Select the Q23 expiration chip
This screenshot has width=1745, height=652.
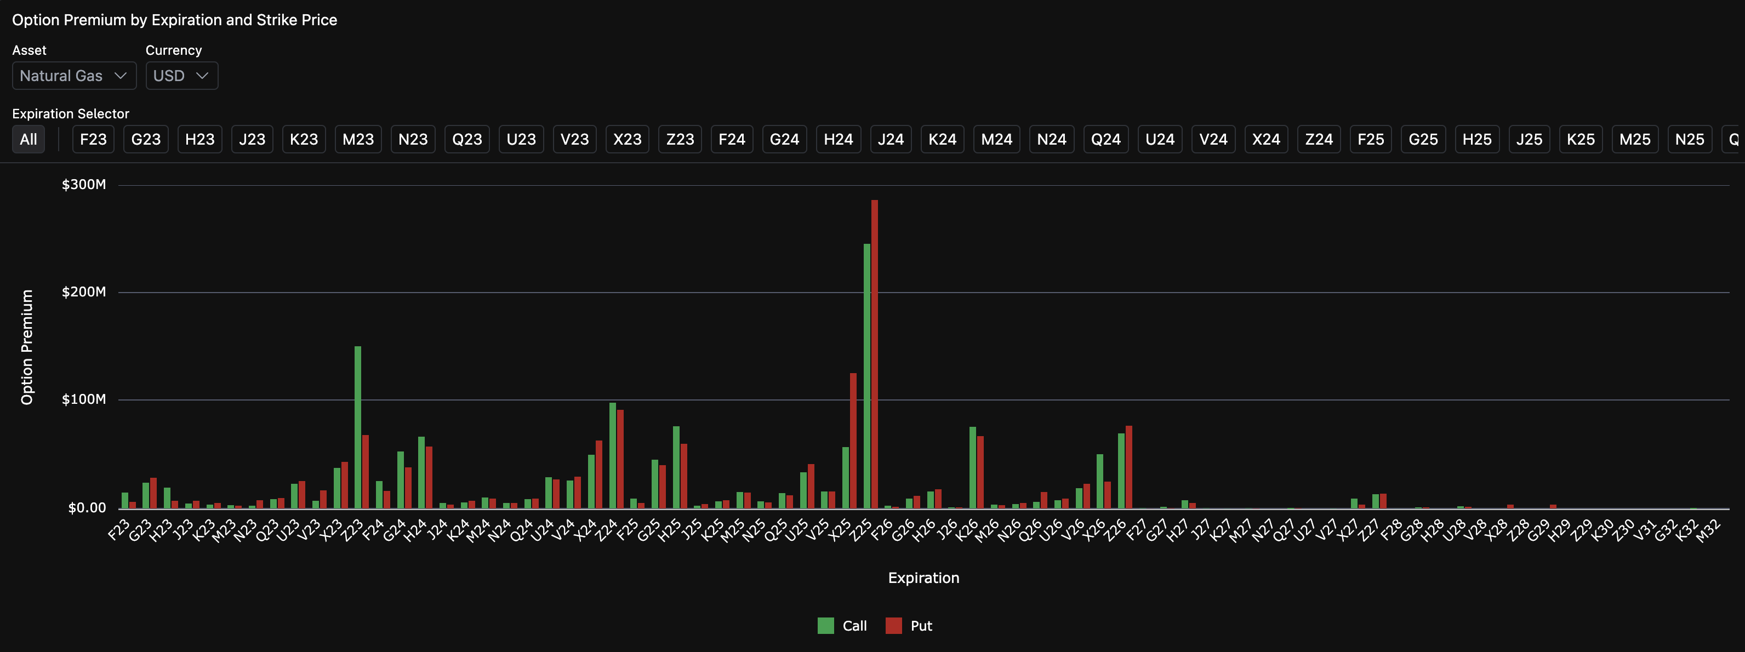pos(467,140)
